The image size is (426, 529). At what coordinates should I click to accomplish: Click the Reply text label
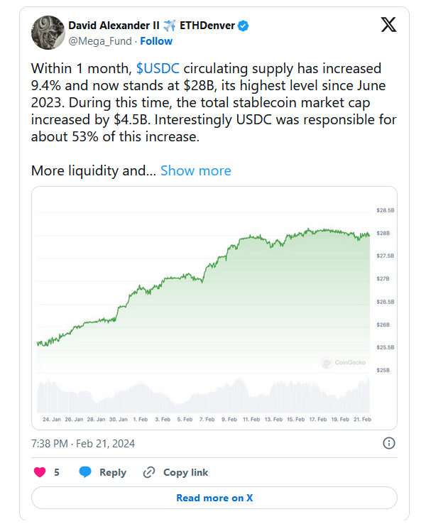(112, 472)
